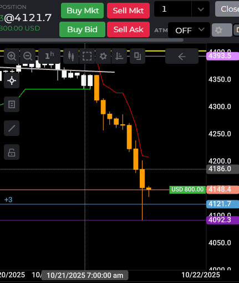Click the Sell Ask button
Screen dimensions: 239x283
(x=128, y=29)
